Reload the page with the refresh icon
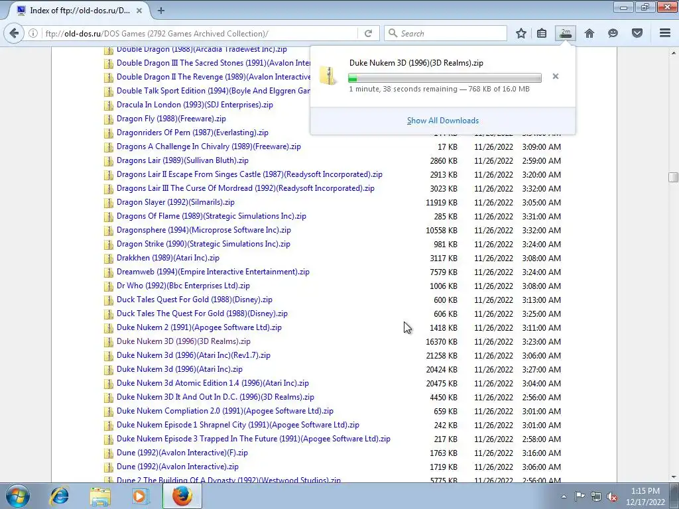The width and height of the screenshot is (679, 509). (x=368, y=33)
